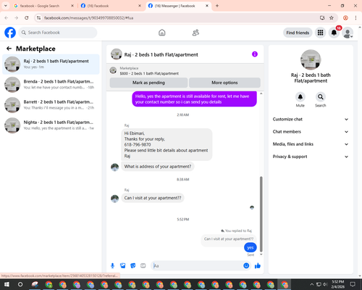
Task: Open conversation info purple icon
Action: click(x=255, y=54)
